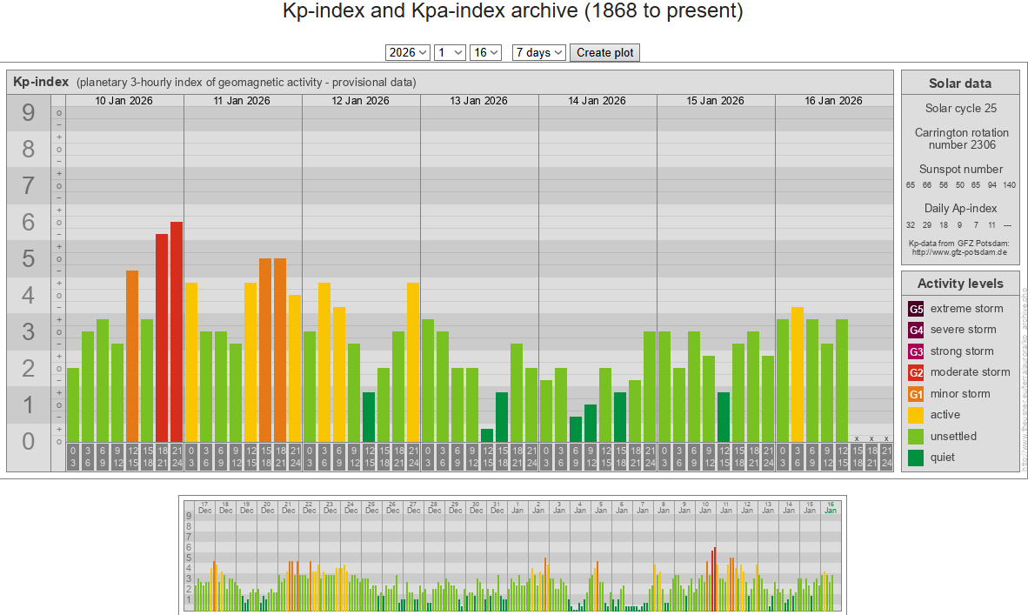Click the yellow 'active' legend swatch
This screenshot has height=615, width=1028.
(x=916, y=415)
